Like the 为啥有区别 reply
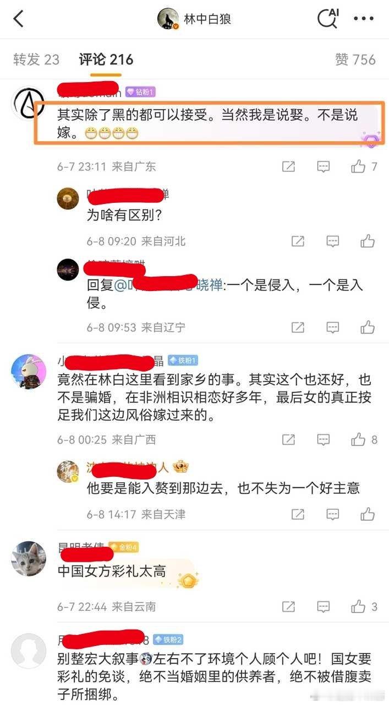 coord(368,241)
